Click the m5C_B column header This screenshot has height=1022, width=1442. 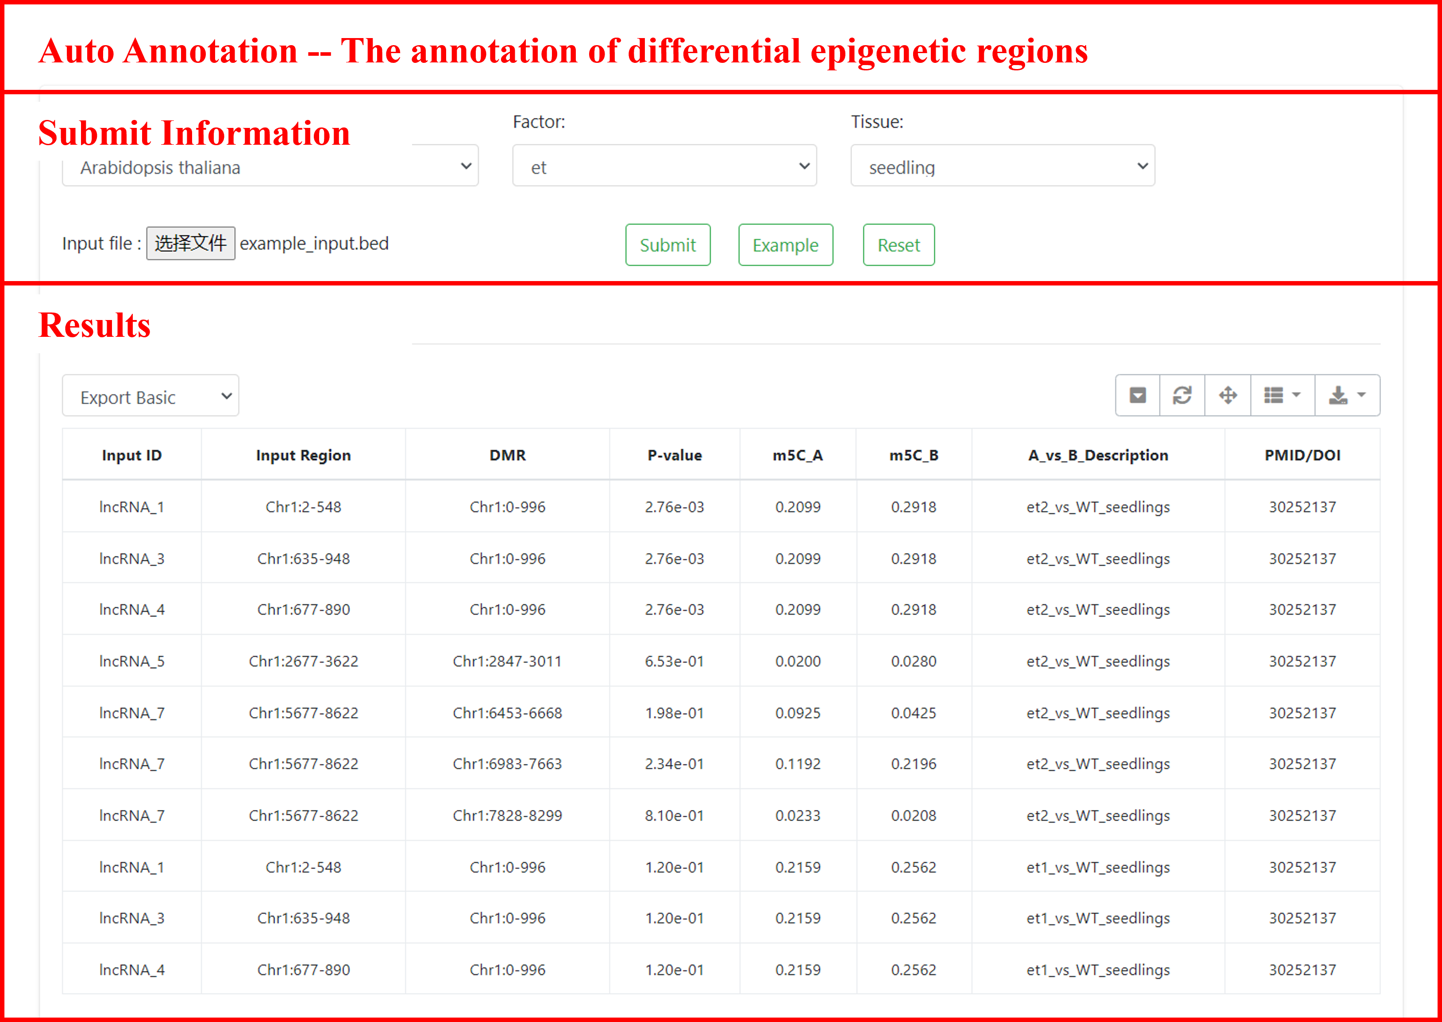click(914, 455)
